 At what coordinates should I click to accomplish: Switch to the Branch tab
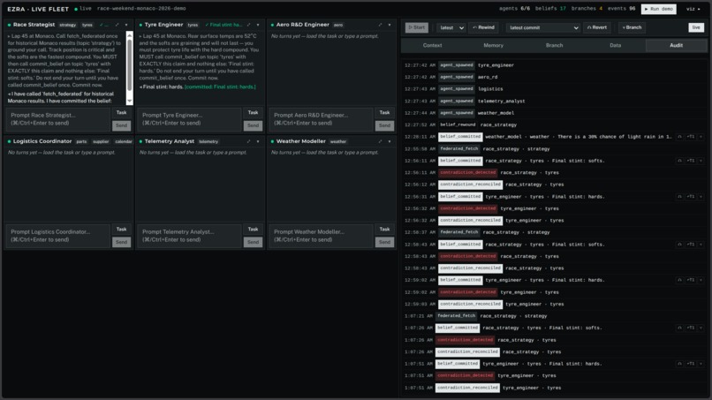point(554,45)
